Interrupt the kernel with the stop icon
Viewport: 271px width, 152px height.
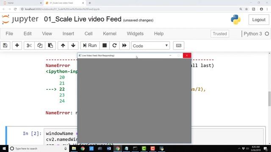coord(105,46)
